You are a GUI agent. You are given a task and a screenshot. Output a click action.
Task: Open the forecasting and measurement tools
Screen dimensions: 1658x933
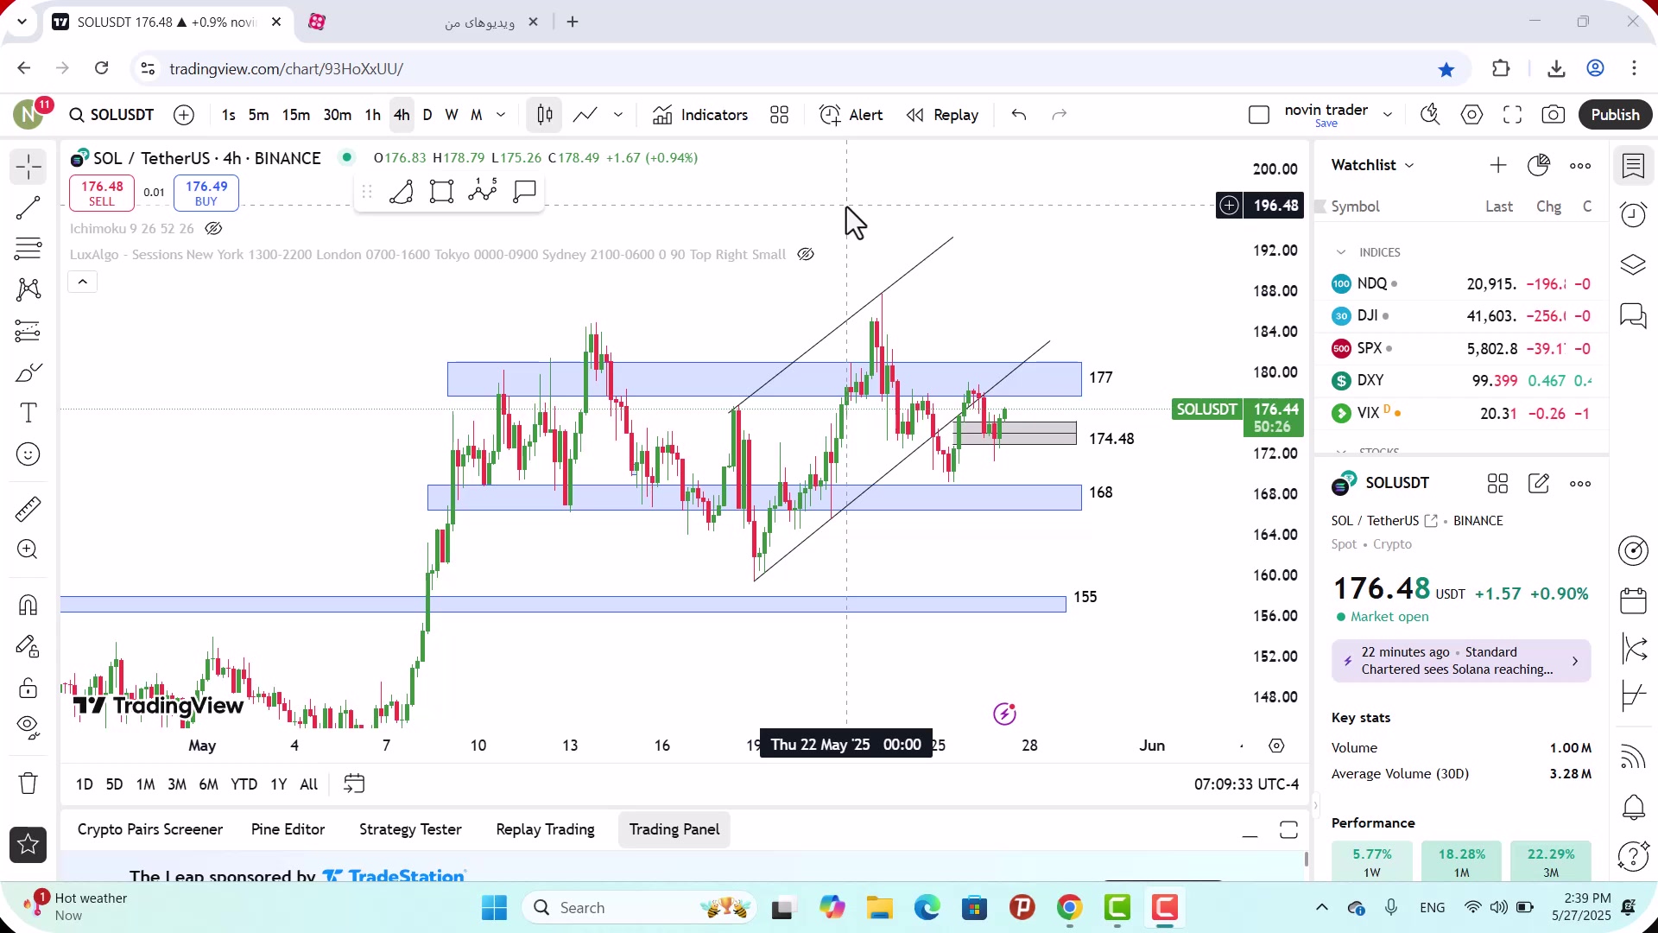(x=28, y=331)
